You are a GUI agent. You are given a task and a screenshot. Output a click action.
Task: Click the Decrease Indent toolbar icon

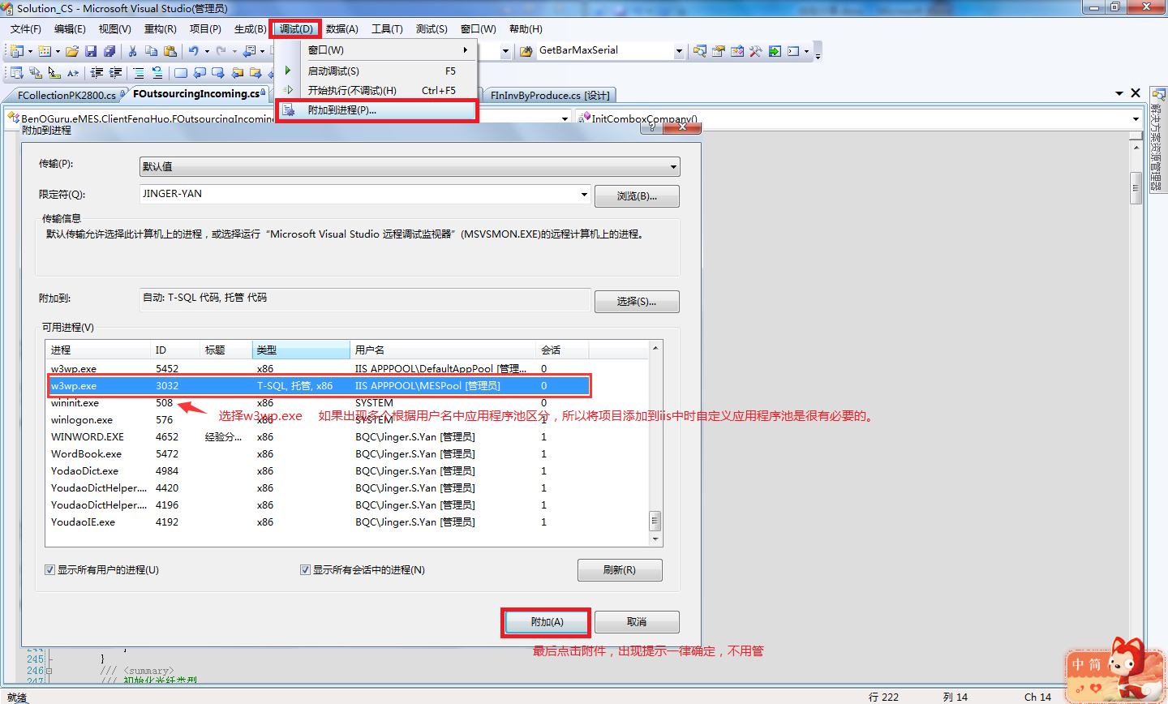pos(97,73)
